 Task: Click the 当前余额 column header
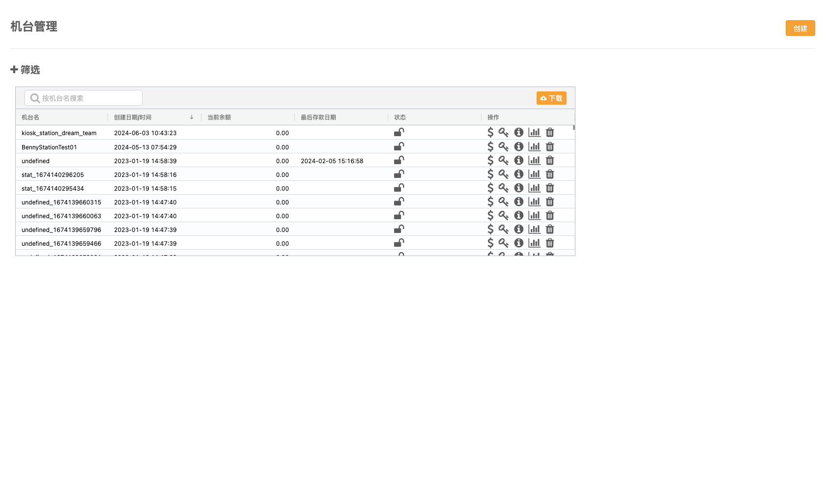pyautogui.click(x=219, y=117)
